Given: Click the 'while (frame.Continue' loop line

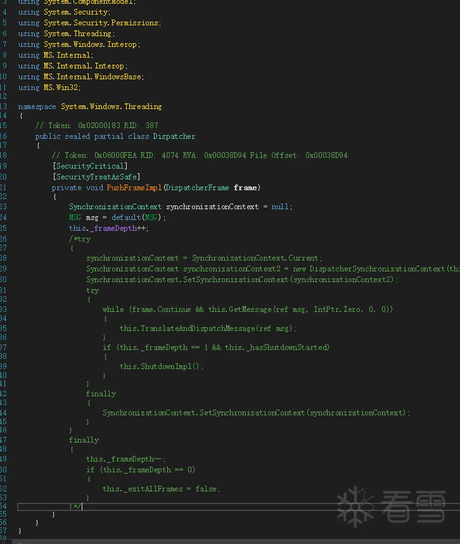Looking at the screenshot, I should coord(248,309).
